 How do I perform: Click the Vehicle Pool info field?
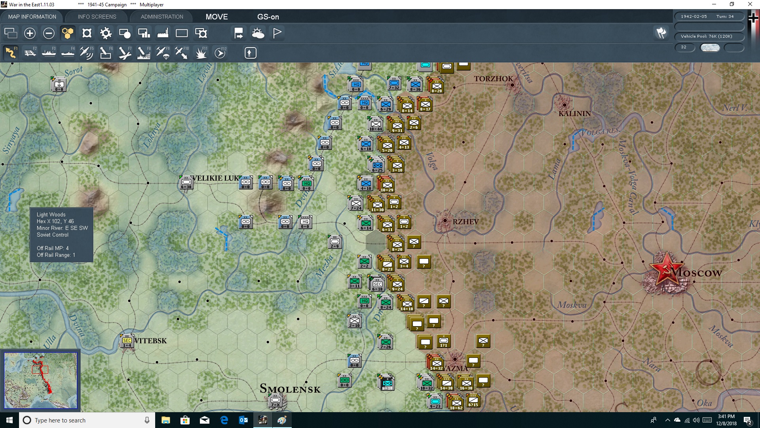click(709, 36)
